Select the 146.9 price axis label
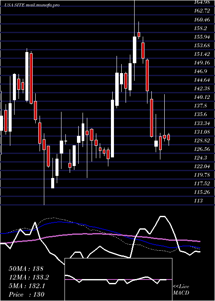The image size is (215, 301). pos(201,72)
